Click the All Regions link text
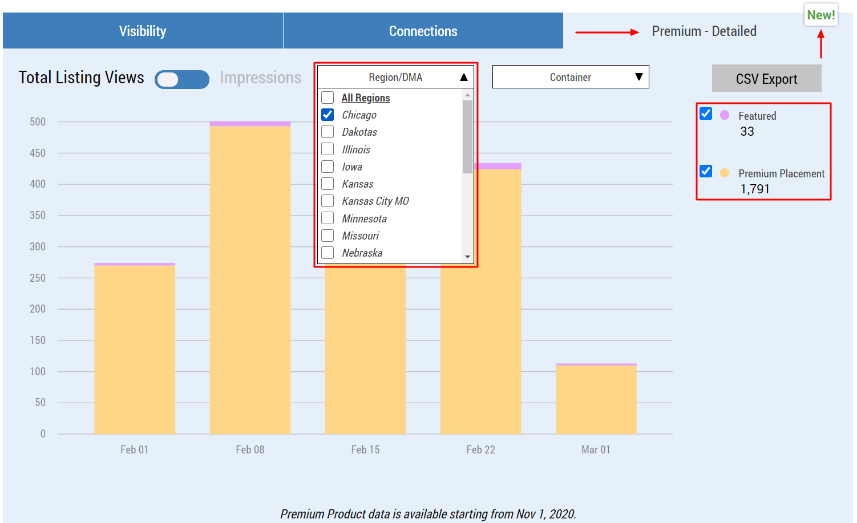 pos(366,98)
